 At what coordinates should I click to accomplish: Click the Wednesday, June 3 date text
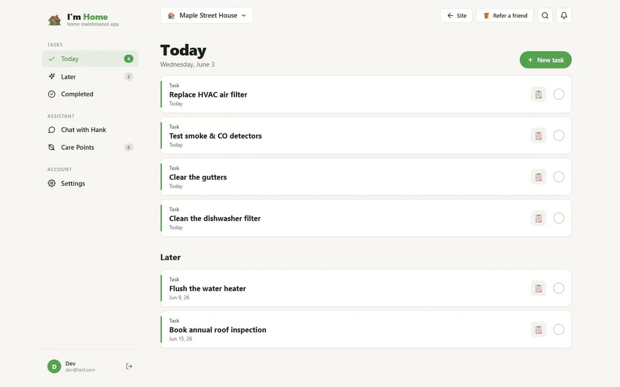pyautogui.click(x=187, y=64)
